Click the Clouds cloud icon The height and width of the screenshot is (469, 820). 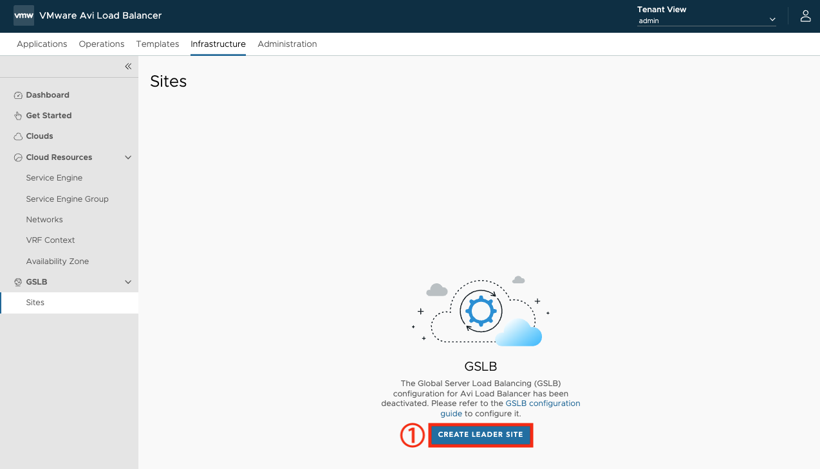18,136
